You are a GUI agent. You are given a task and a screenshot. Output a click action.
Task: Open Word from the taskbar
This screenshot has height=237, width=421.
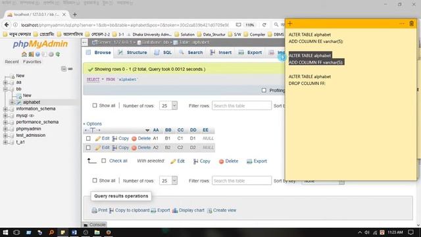pos(74,232)
